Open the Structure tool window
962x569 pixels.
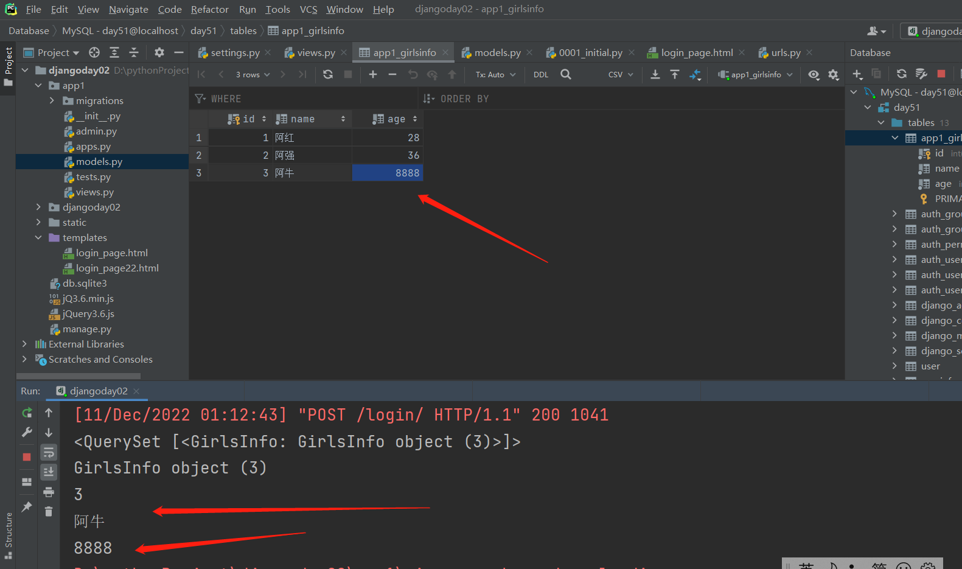[x=9, y=536]
